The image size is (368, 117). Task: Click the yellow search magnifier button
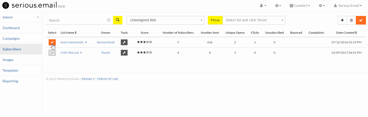[118, 20]
